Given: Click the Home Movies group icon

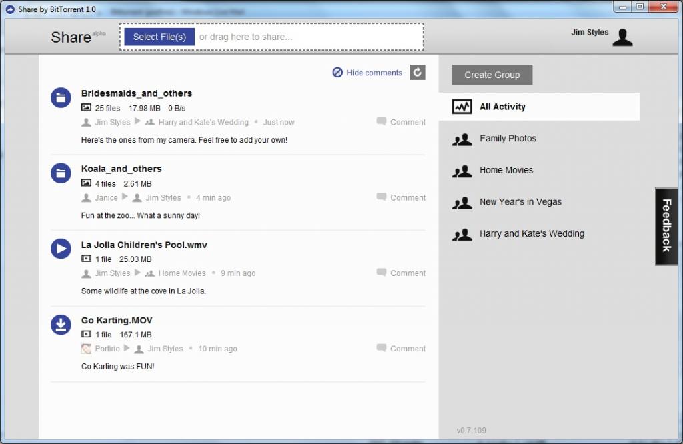Looking at the screenshot, I should [x=462, y=171].
